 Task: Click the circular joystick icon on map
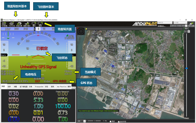[81, 31]
